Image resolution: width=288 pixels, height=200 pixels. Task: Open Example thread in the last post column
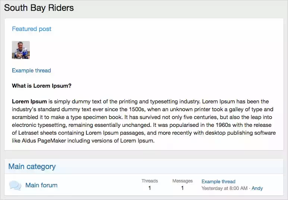click(x=218, y=181)
